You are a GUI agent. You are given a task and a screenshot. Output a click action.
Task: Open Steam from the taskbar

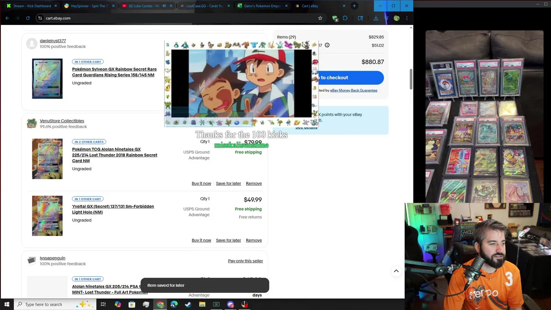pyautogui.click(x=188, y=304)
